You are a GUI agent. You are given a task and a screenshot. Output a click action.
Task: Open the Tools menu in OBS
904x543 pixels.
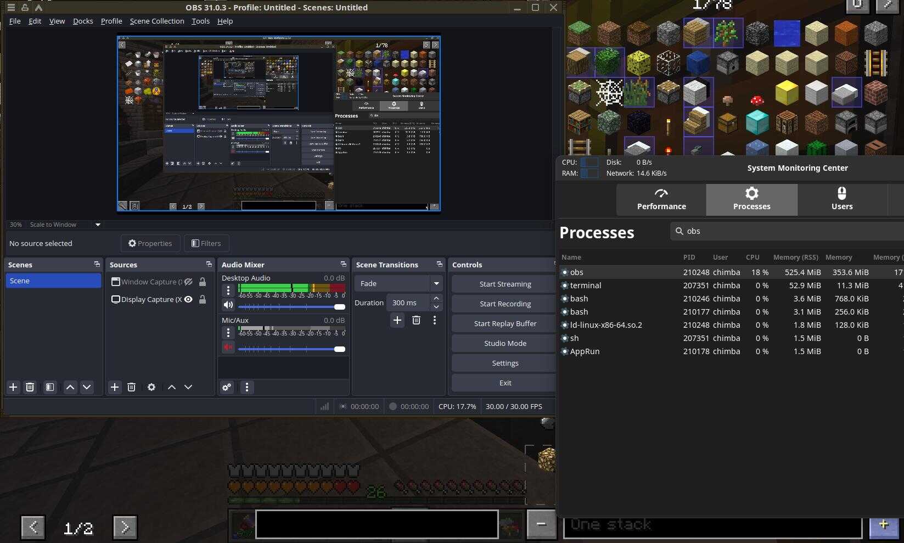click(200, 21)
